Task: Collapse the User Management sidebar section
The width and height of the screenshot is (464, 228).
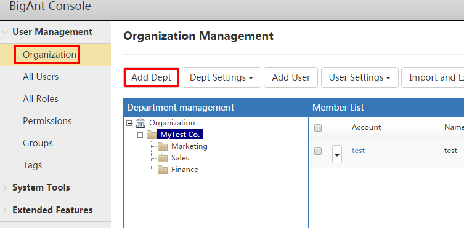Action: pos(5,32)
